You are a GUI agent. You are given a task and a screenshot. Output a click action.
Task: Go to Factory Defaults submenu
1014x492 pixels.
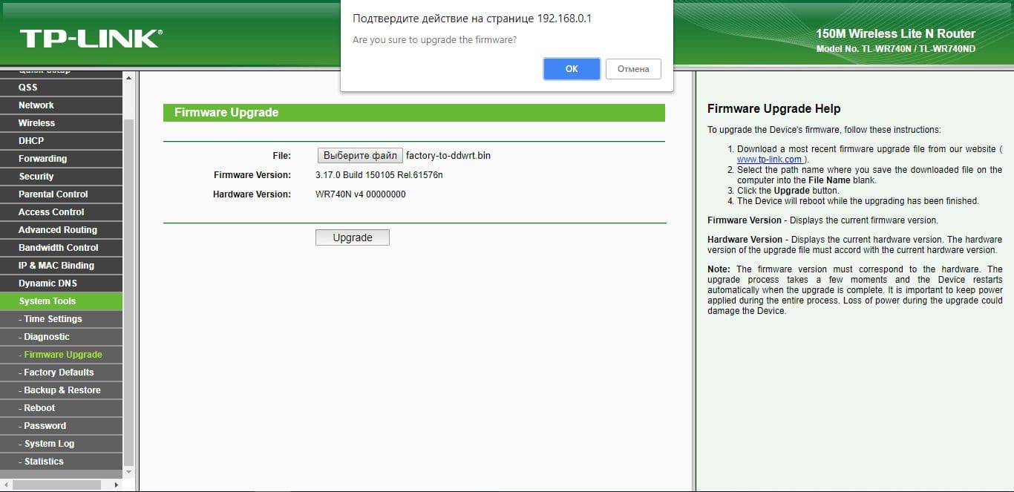coord(61,373)
